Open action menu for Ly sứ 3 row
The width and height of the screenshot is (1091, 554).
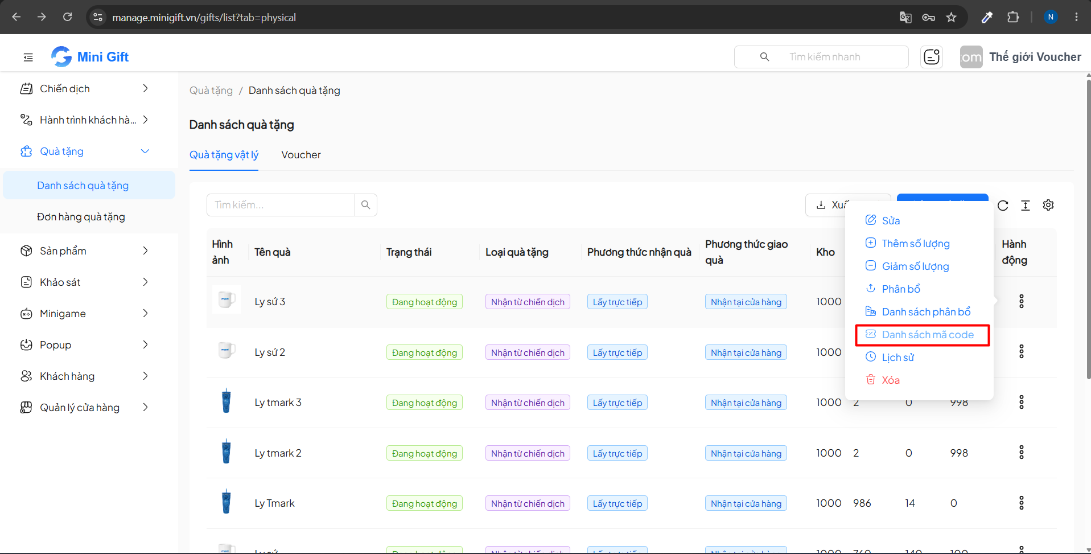point(1022,301)
